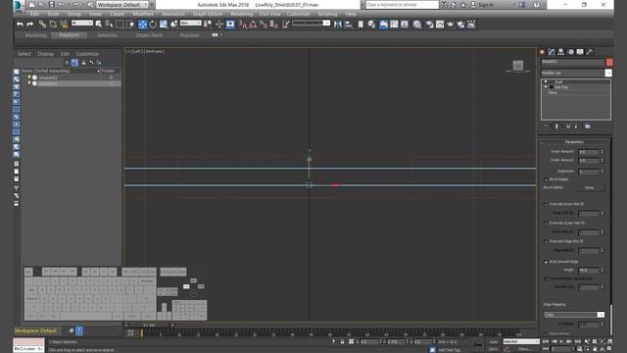Click the Inner Amount spinner arrows
This screenshot has height=353, width=627.
click(603, 152)
